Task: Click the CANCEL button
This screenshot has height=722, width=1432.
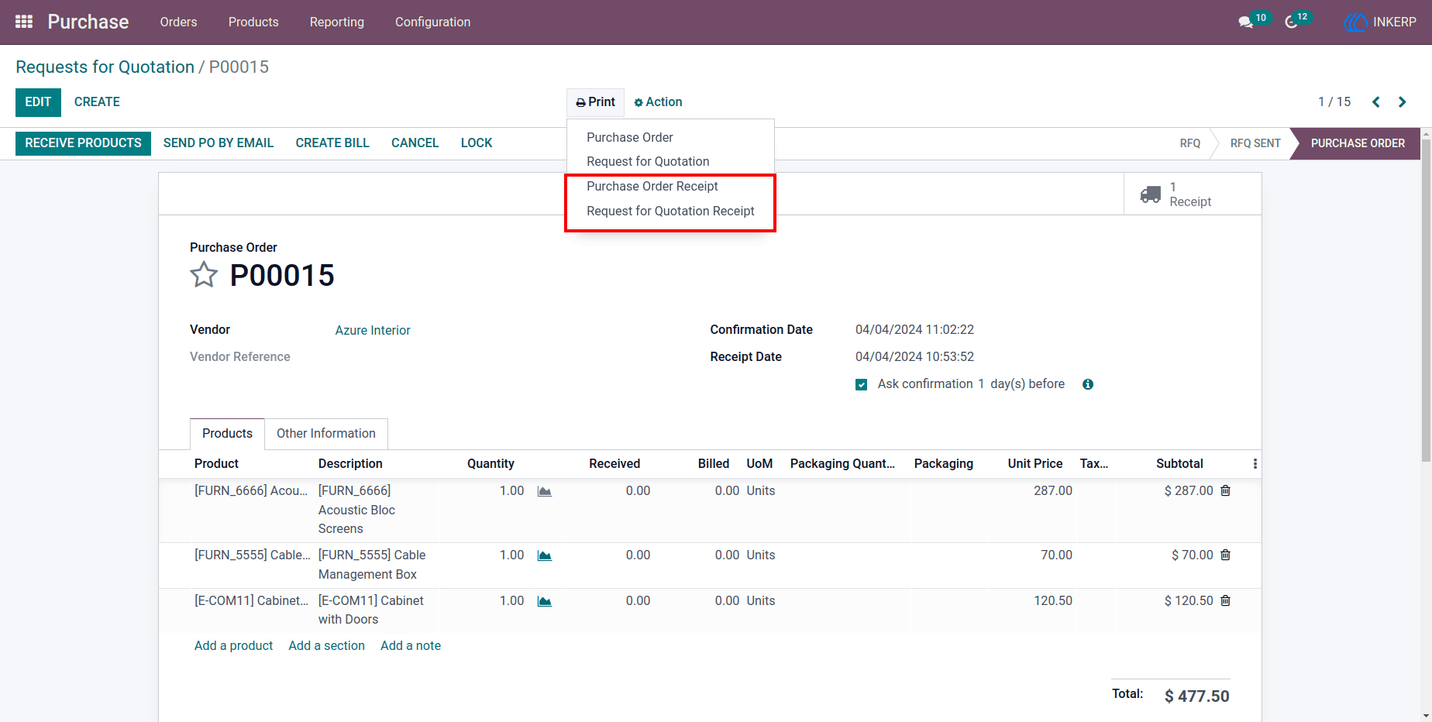Action: 415,143
